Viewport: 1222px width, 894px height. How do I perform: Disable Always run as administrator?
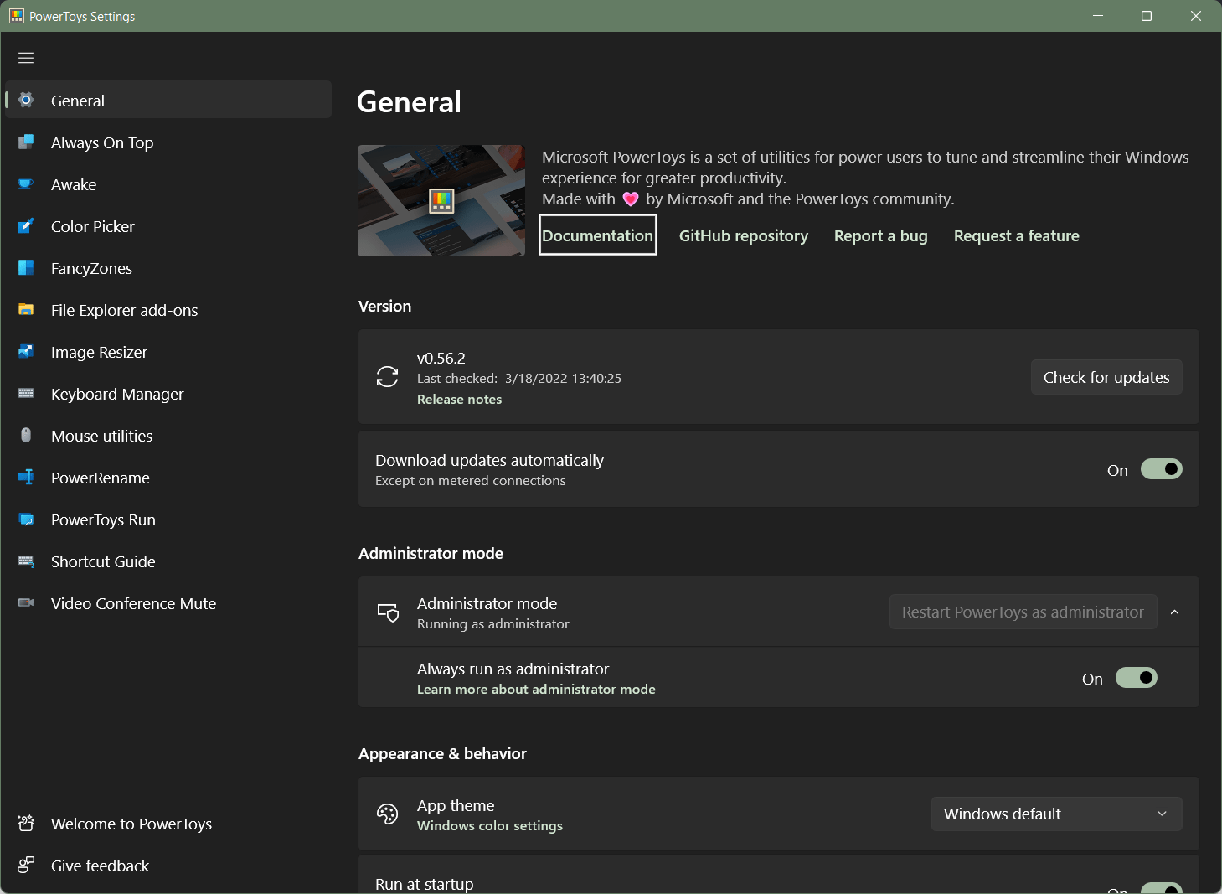[1136, 677]
